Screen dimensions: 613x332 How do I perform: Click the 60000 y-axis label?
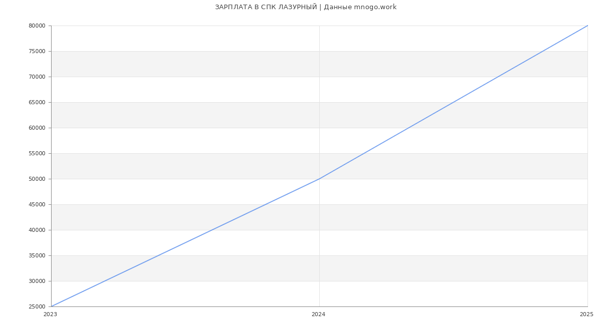pos(37,128)
